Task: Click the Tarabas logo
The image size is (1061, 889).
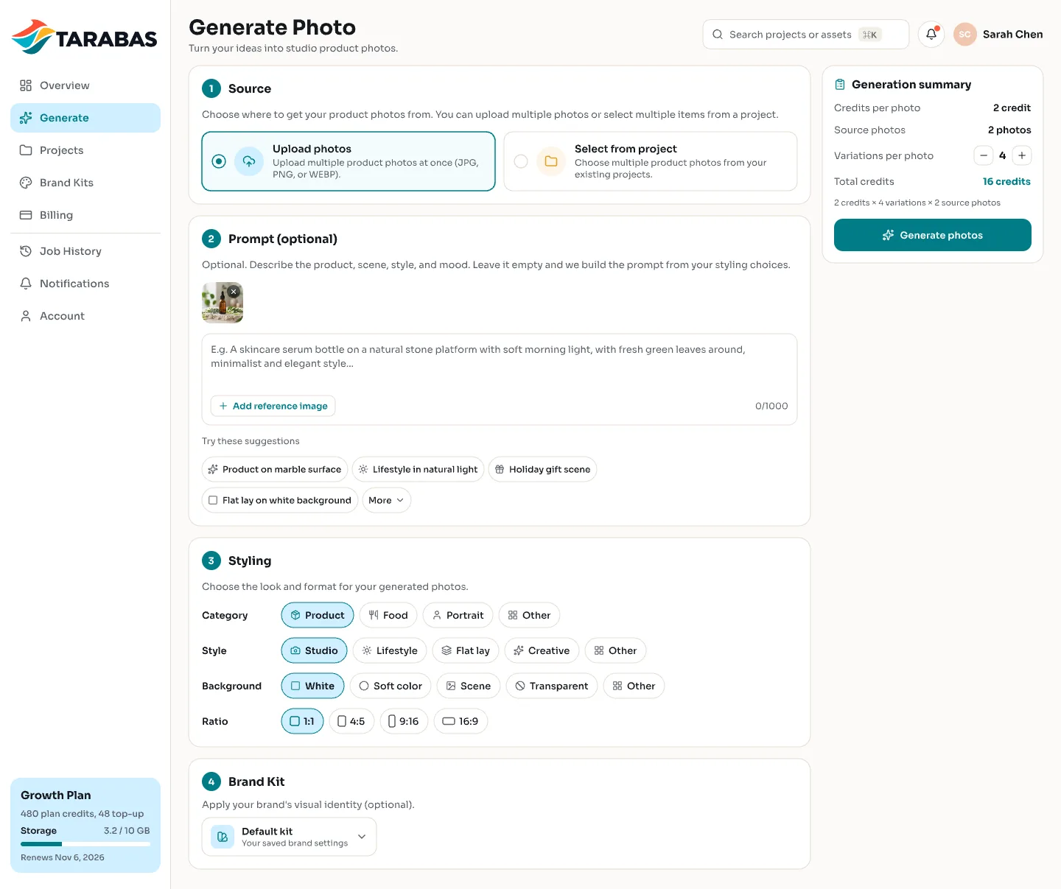Action: point(85,38)
